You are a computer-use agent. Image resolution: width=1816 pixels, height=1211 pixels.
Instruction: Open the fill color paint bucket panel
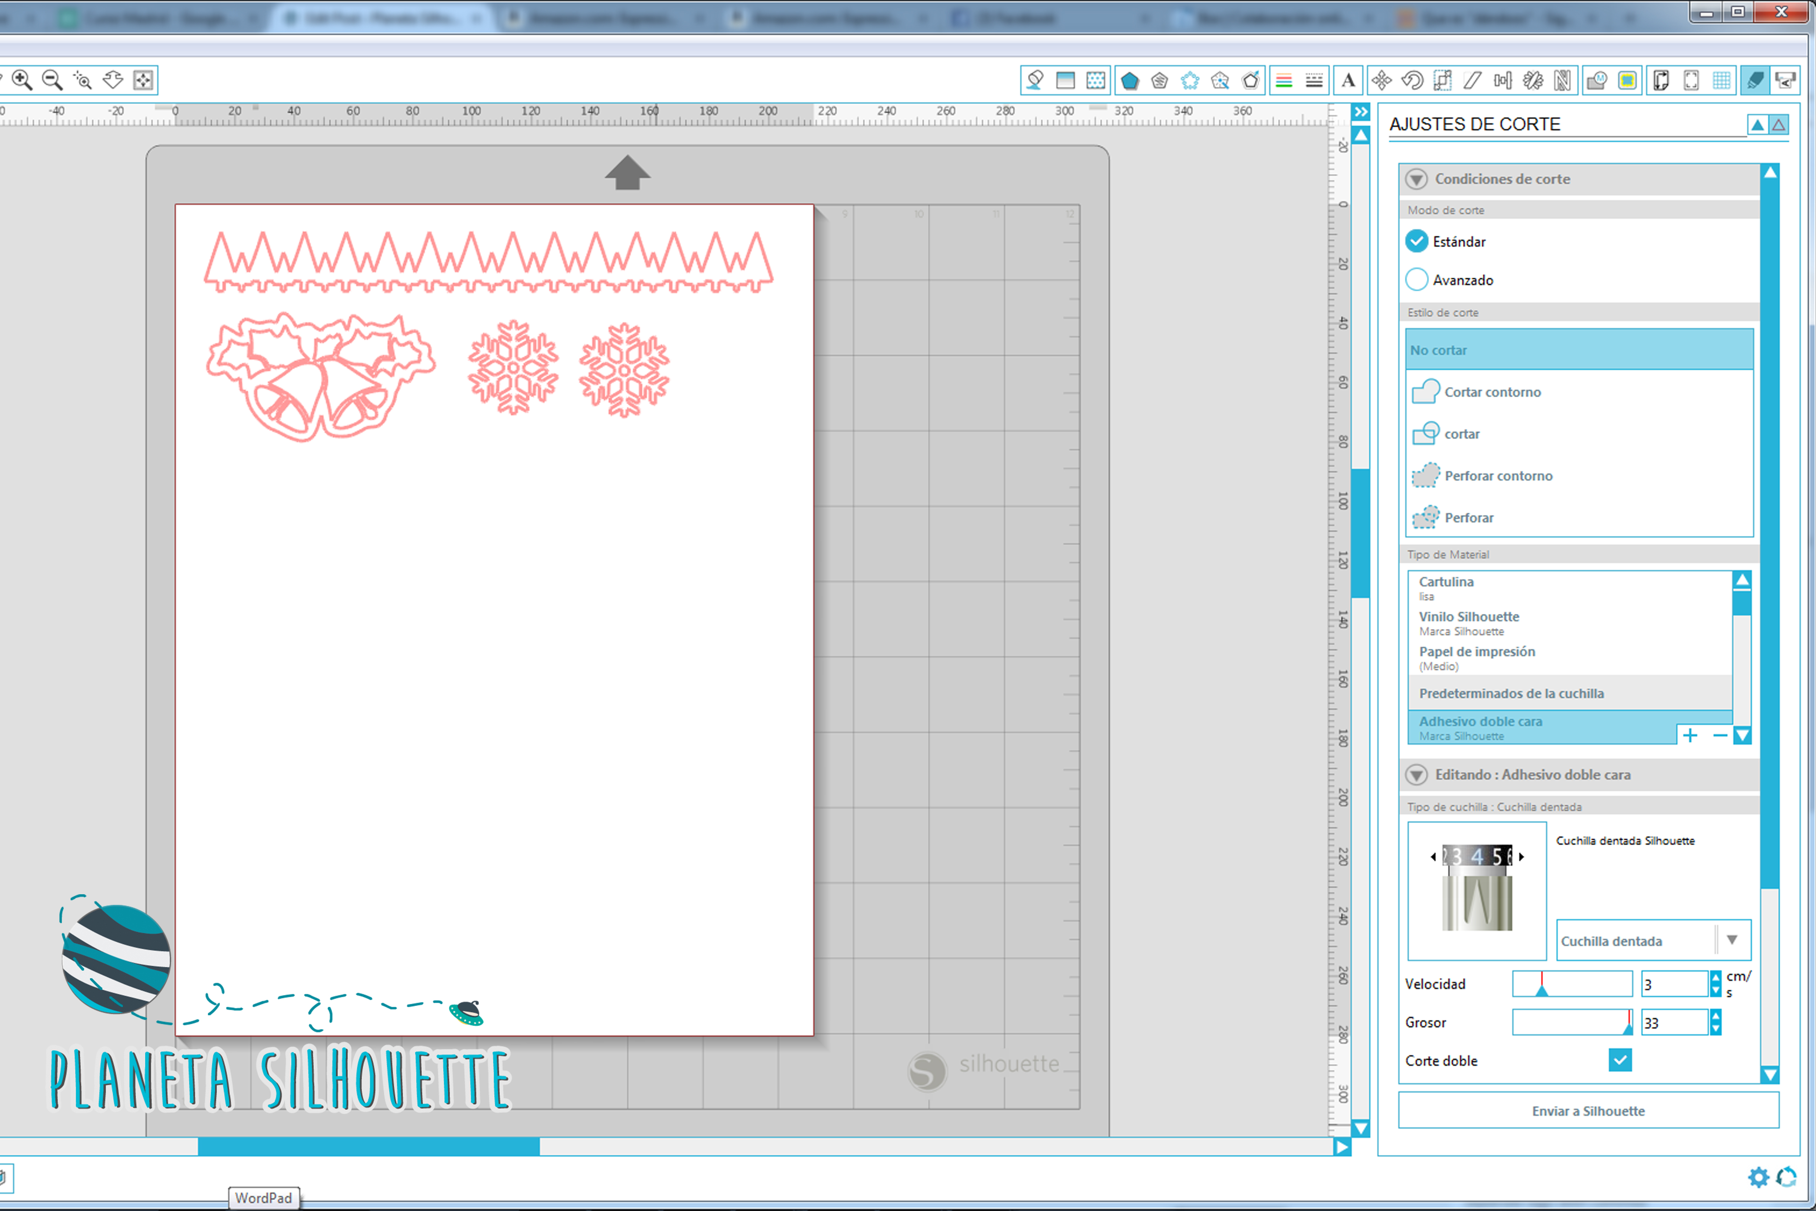click(x=1036, y=80)
